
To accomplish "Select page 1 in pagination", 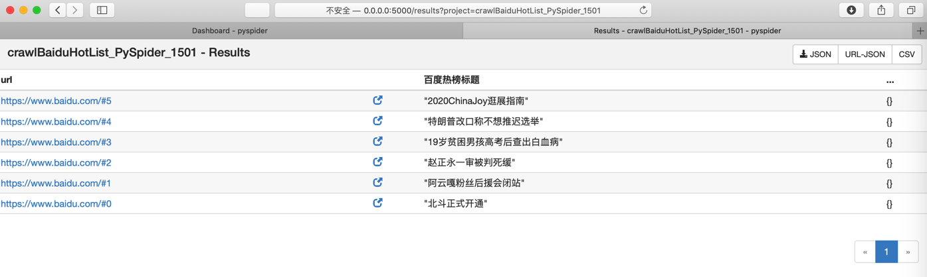I will (x=886, y=252).
